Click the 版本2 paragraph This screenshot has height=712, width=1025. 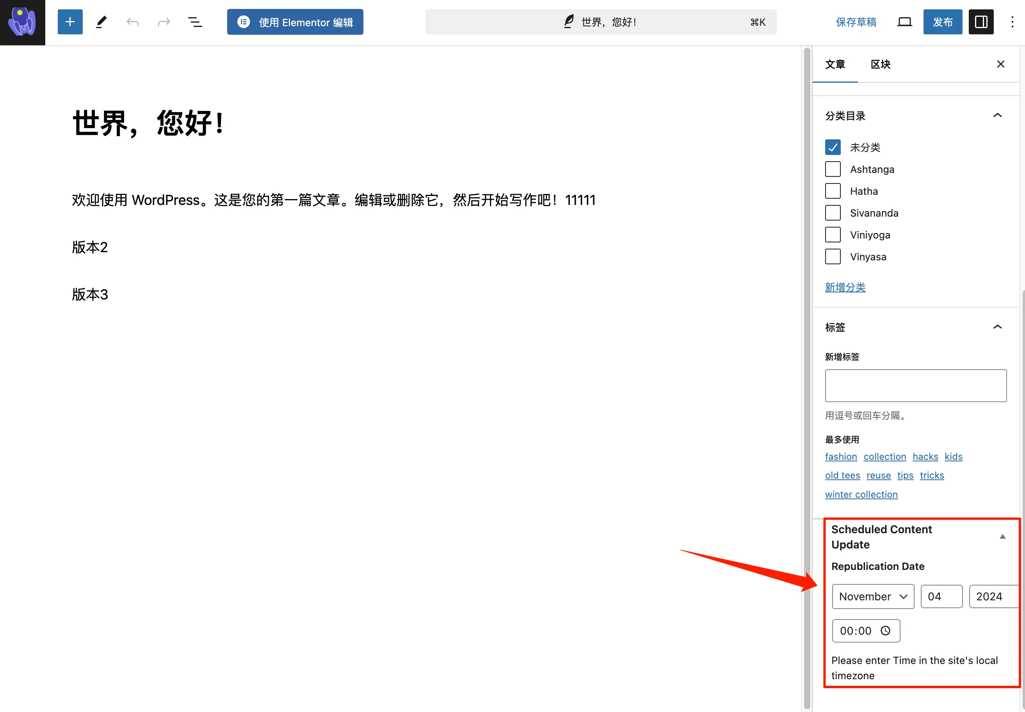pos(90,247)
